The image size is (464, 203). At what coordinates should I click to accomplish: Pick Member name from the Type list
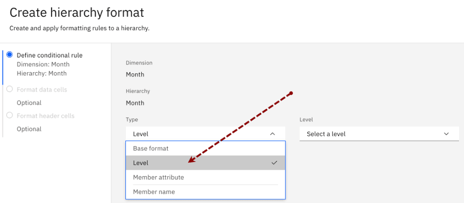(154, 192)
